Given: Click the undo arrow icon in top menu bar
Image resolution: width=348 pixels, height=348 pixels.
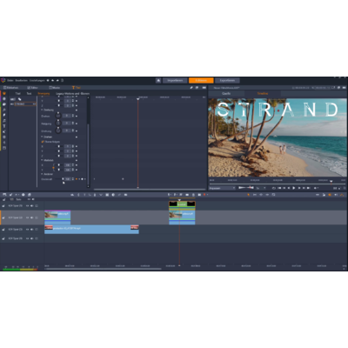Looking at the screenshot, I should click(x=53, y=80).
